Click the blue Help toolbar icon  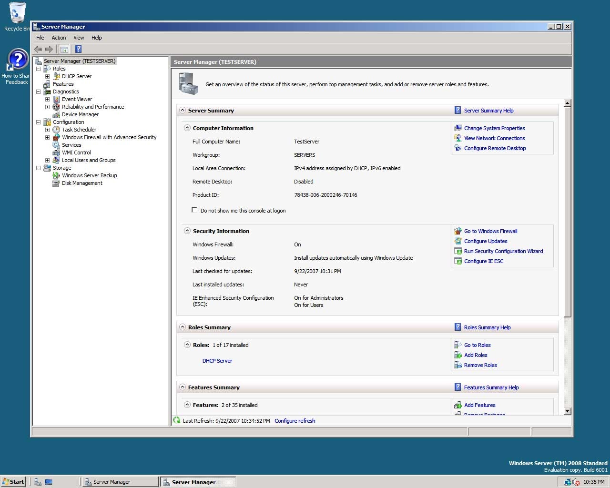point(78,49)
